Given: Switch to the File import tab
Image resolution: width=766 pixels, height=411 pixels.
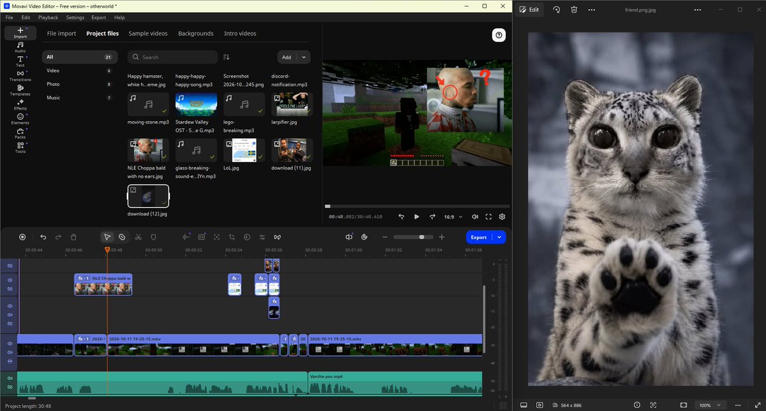Looking at the screenshot, I should (61, 33).
